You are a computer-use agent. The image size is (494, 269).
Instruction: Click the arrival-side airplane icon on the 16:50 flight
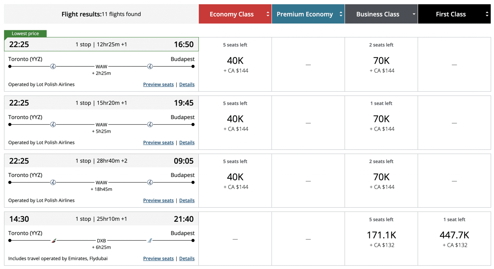click(150, 66)
